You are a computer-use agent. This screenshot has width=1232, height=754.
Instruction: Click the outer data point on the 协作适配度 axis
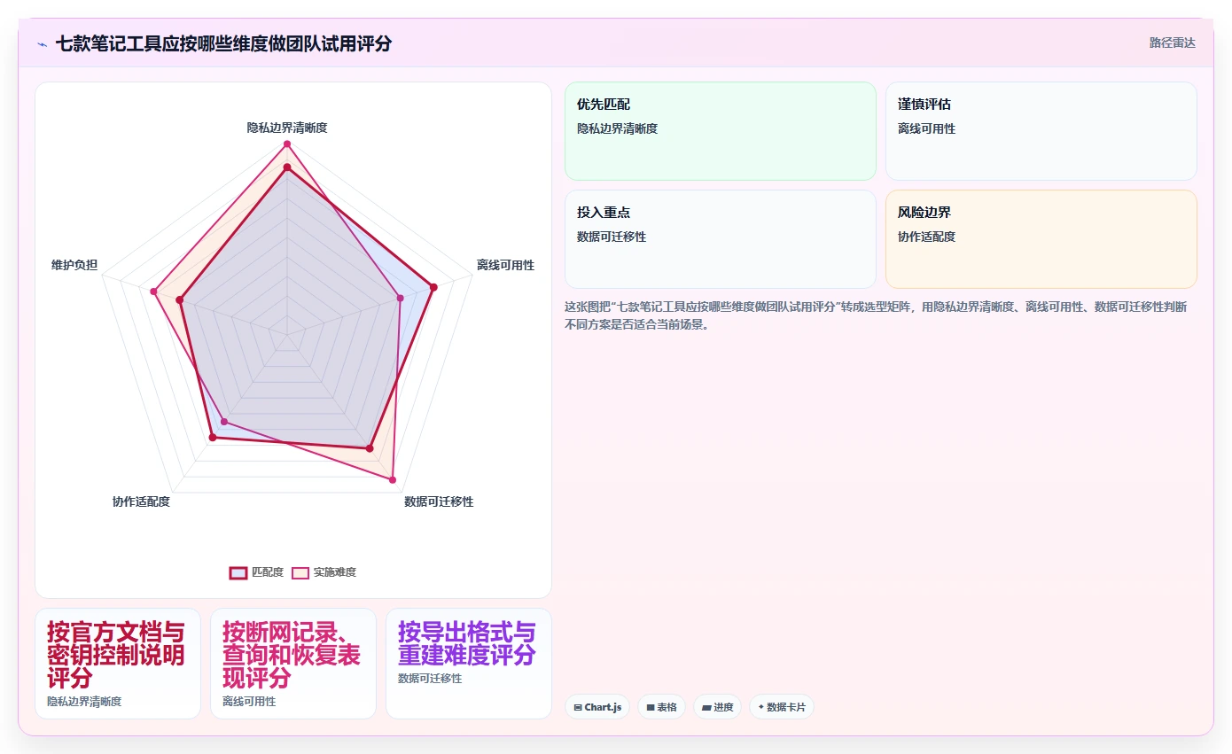pyautogui.click(x=212, y=437)
